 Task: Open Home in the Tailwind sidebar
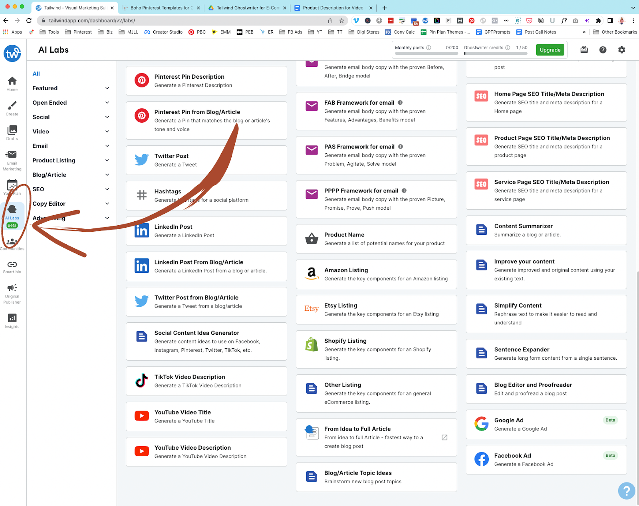click(12, 83)
